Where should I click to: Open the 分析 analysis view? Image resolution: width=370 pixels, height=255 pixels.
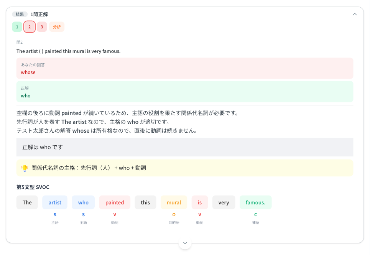coord(56,26)
